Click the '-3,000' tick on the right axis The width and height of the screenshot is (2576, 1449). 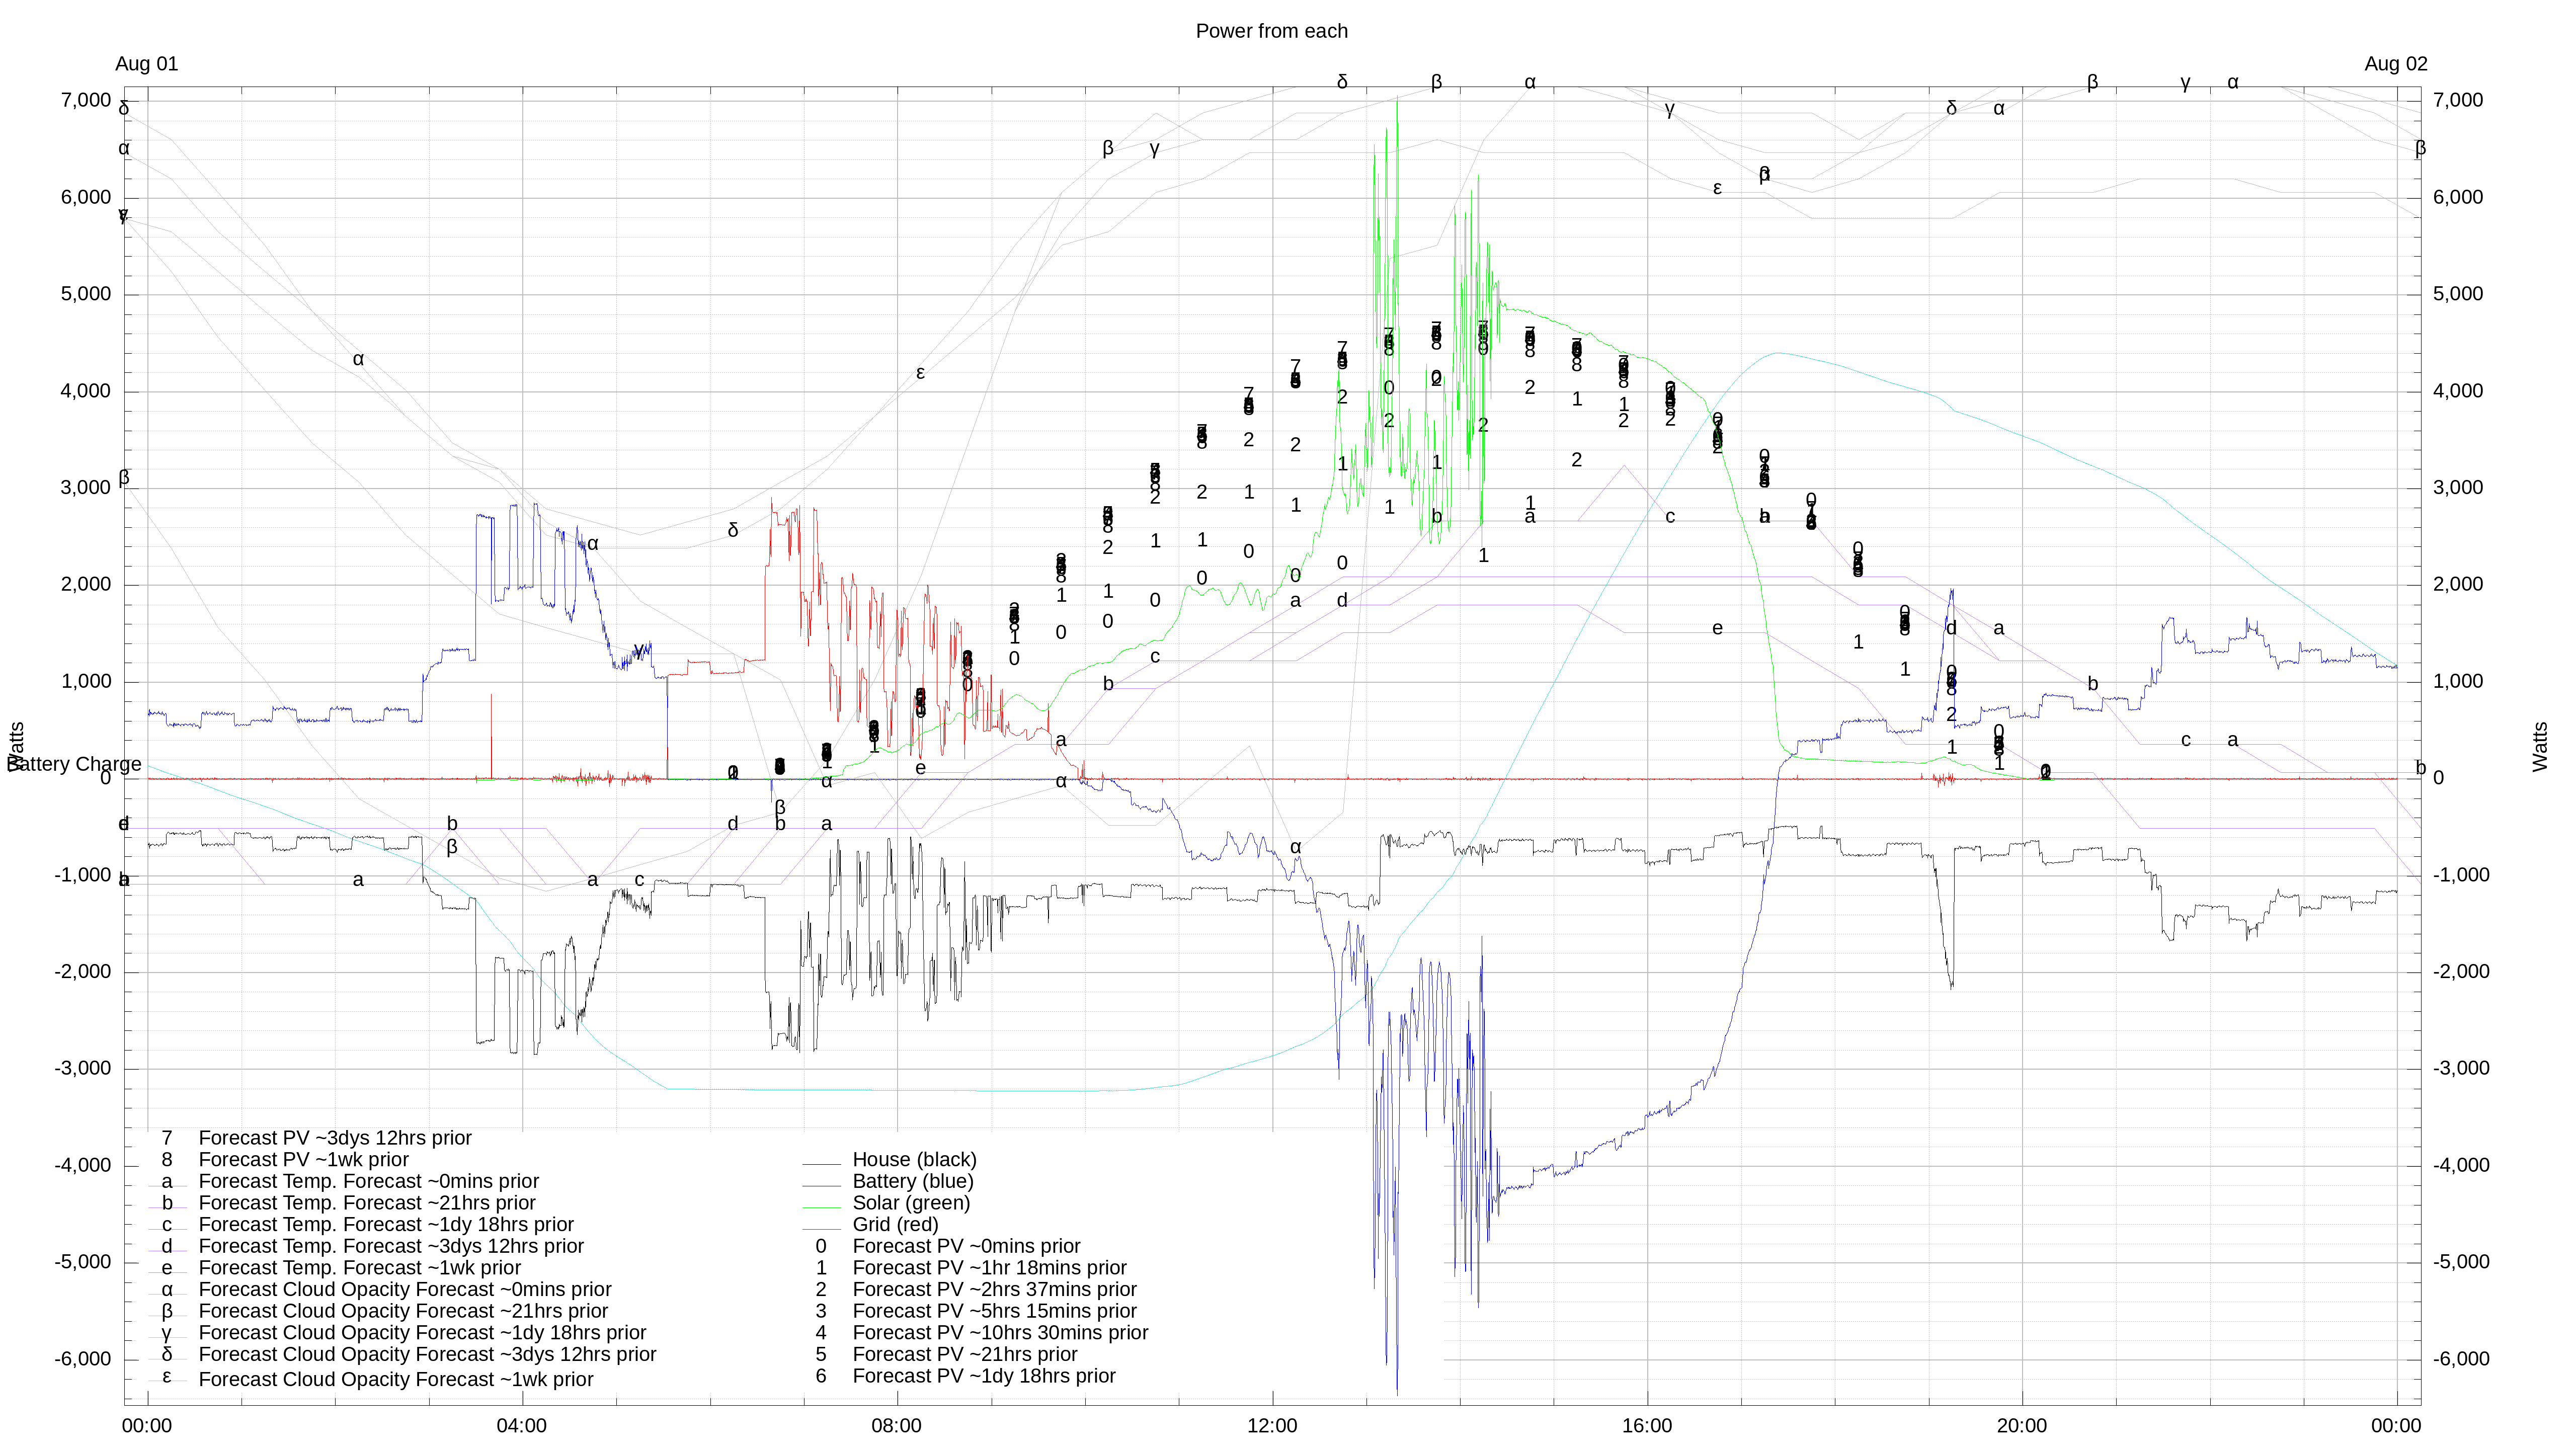pos(2461,1068)
